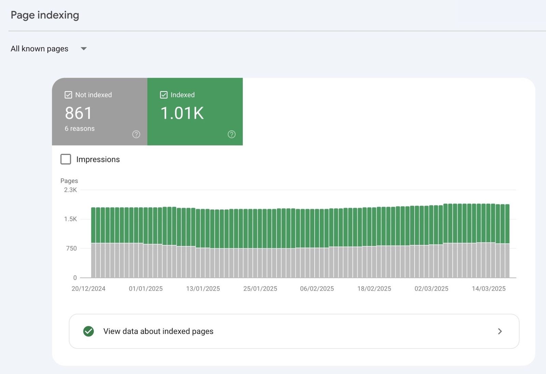Click the checkbox icon inside Indexed card
546x374 pixels.
(x=163, y=94)
